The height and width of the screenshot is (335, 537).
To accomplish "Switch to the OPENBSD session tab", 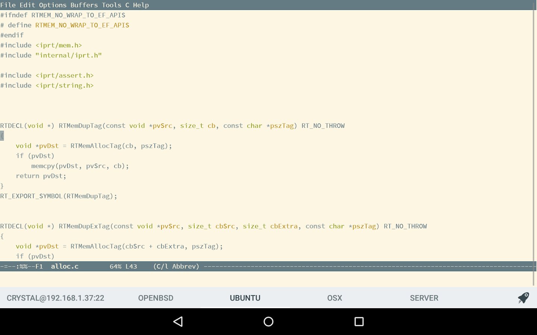I will tap(156, 298).
